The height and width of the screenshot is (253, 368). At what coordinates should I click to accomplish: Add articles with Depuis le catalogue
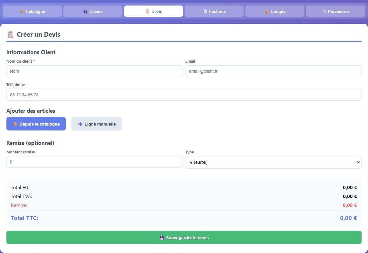point(36,124)
